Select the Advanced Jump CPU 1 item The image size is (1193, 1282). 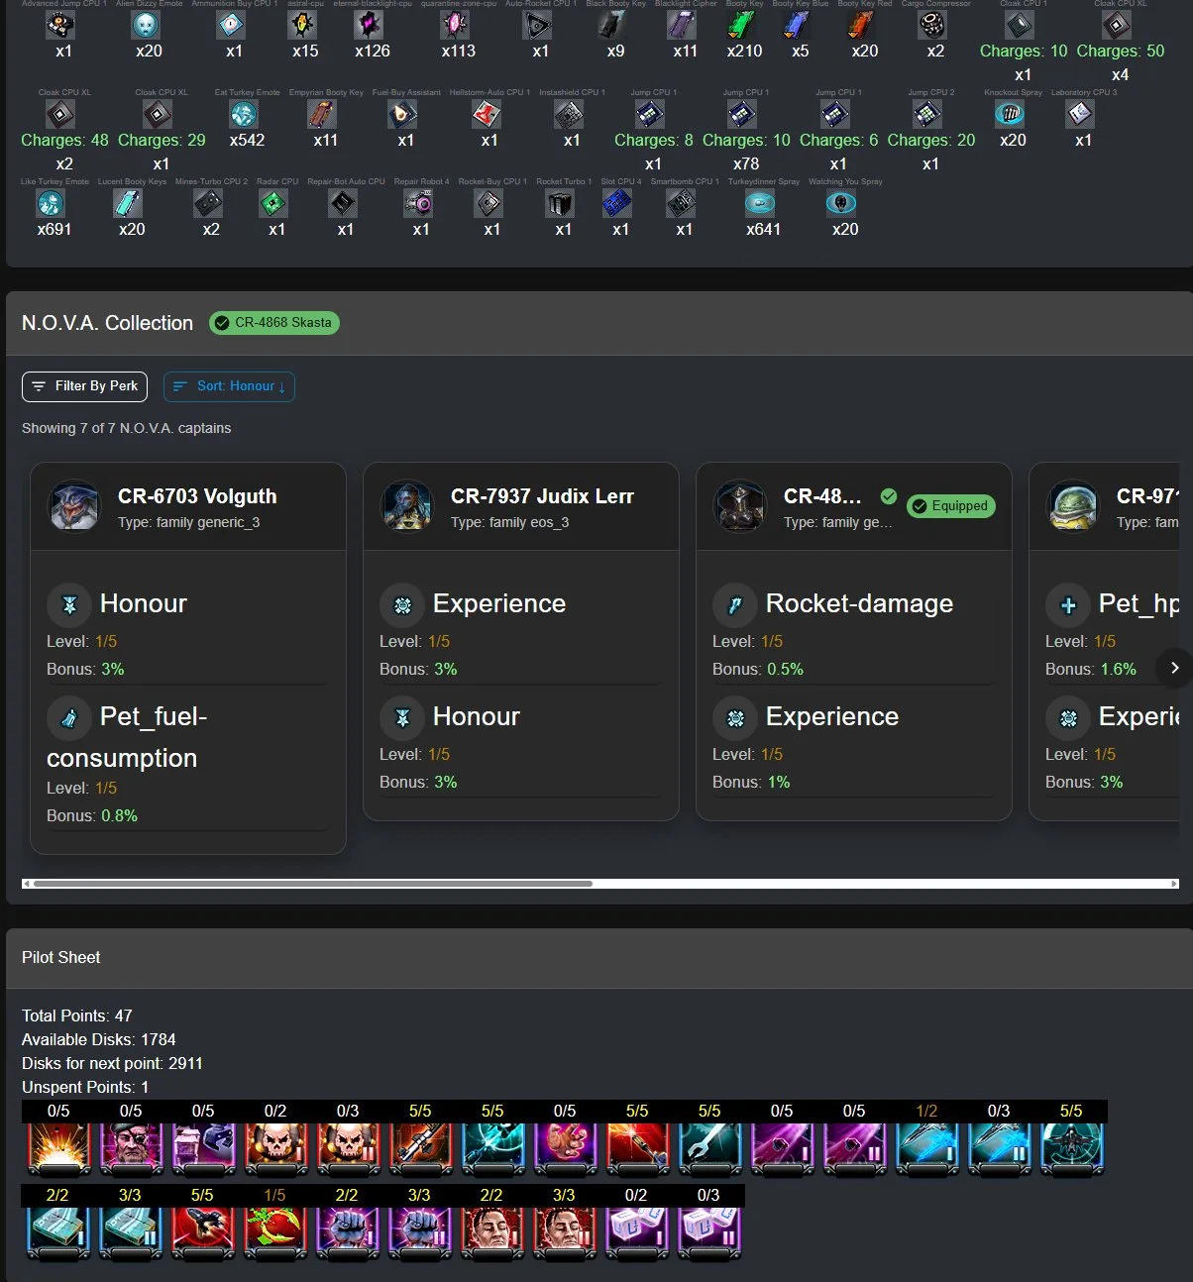(61, 25)
